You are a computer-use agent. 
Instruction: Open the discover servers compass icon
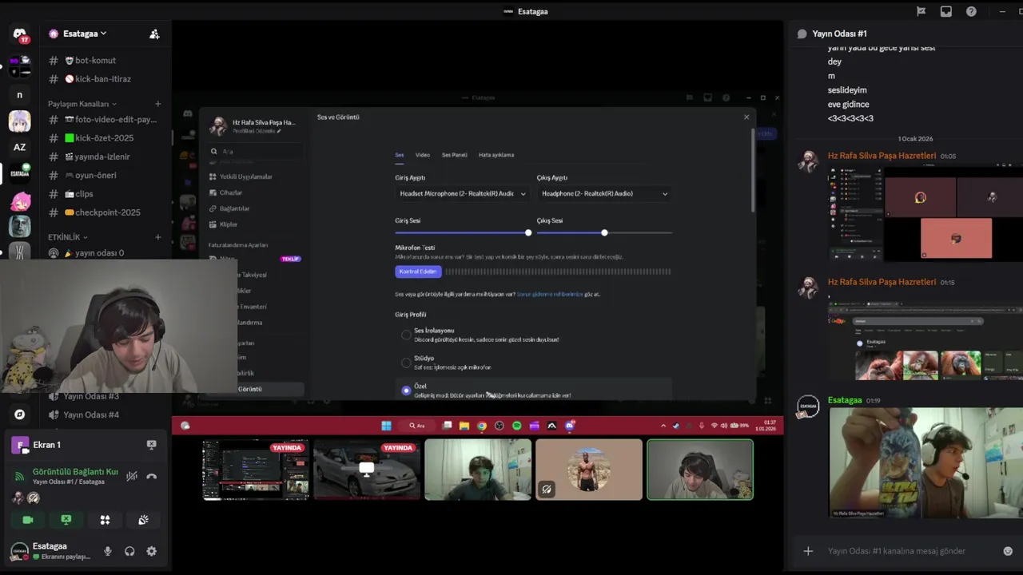coord(20,414)
